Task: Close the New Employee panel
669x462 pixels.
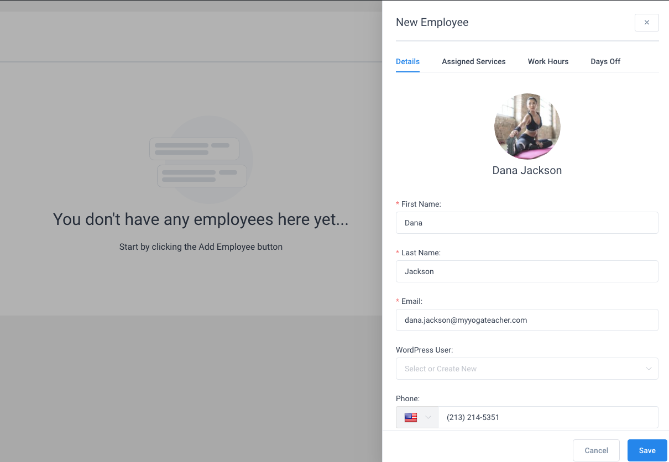Action: coord(646,23)
